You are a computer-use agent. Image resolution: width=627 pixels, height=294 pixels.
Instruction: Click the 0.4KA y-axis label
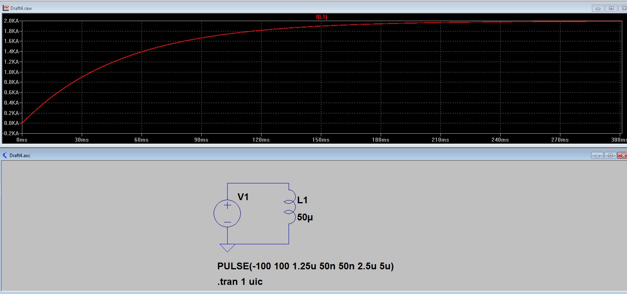(11, 103)
